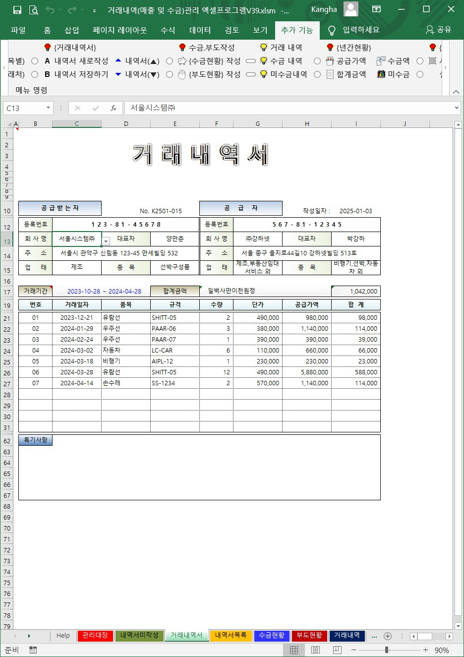Click B 내역서 저장하기 command

point(76,74)
